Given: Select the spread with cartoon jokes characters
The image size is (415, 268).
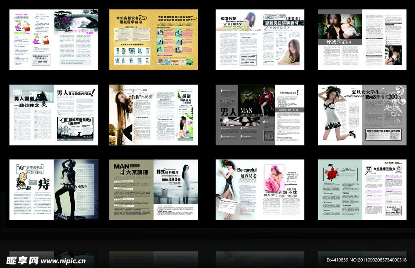Looking at the screenshot, I should pos(54,40).
